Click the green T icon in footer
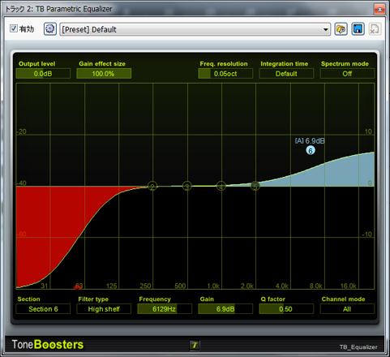This screenshot has width=390, height=357. click(195, 345)
